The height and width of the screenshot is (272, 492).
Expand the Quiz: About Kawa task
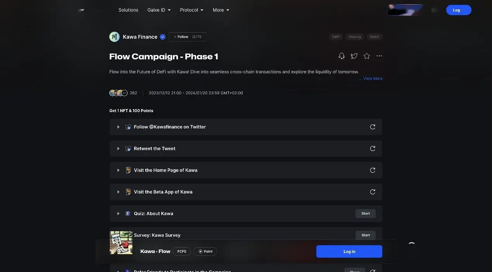[x=118, y=214]
